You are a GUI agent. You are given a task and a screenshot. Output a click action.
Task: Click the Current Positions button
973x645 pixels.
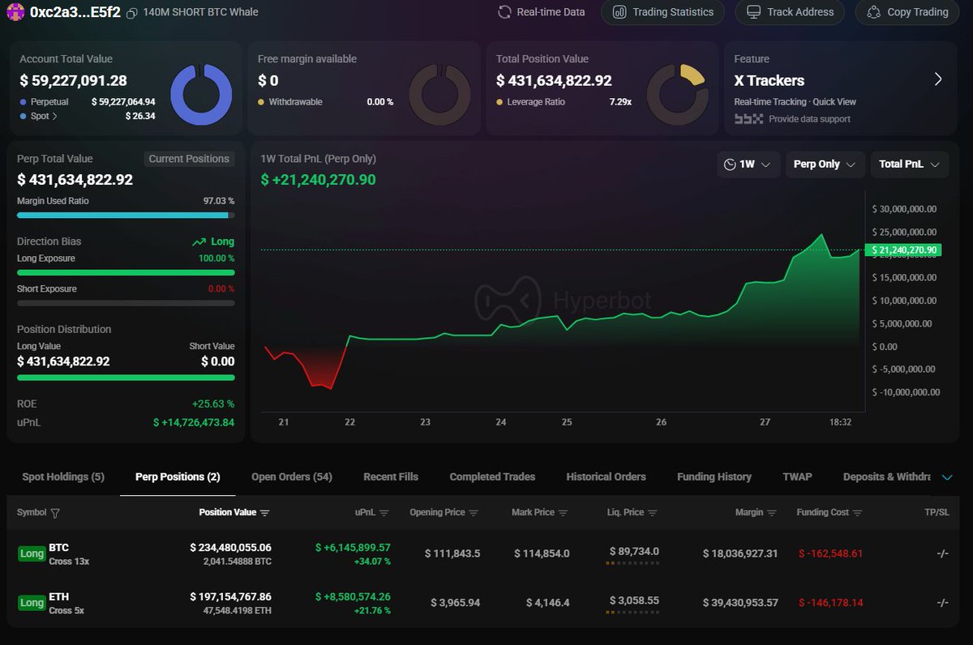(189, 159)
